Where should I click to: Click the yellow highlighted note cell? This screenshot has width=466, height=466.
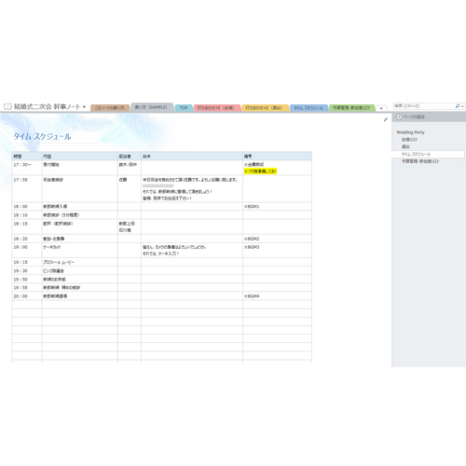pyautogui.click(x=260, y=171)
